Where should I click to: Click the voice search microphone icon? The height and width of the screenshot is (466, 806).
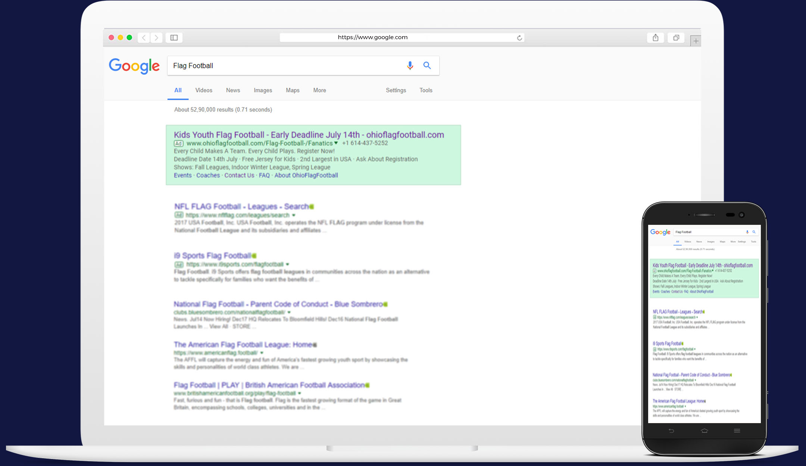(x=410, y=66)
